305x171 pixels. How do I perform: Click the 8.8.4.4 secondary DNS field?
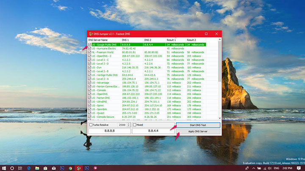point(153,131)
